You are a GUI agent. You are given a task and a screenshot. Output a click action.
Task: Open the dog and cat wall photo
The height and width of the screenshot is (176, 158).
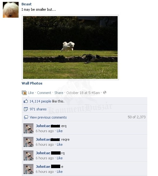70,47
